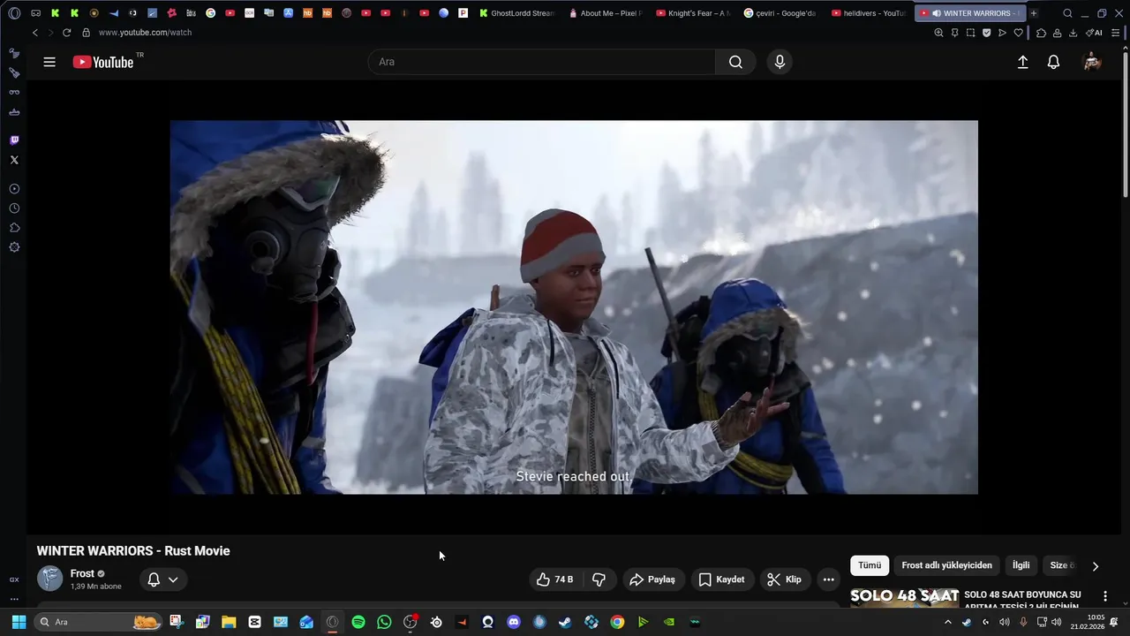This screenshot has height=636, width=1130.
Task: Open history clock icon in sidebar
Action: tap(14, 208)
